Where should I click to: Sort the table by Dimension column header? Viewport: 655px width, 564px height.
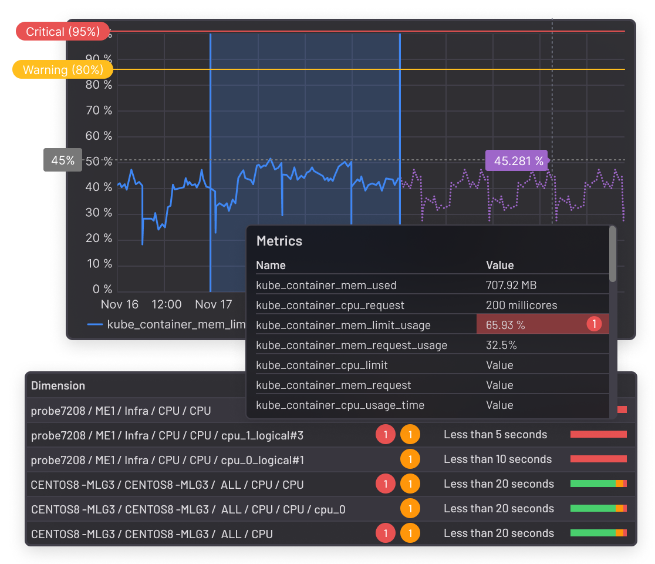(x=58, y=385)
